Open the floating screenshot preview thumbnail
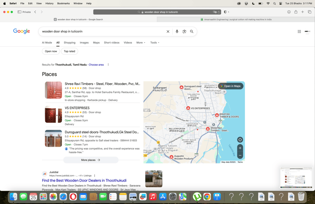Viewport: 315px width, 204px height. point(296,178)
